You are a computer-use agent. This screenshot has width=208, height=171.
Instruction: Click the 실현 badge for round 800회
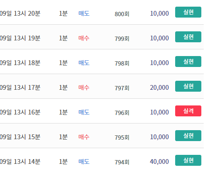click(x=188, y=12)
